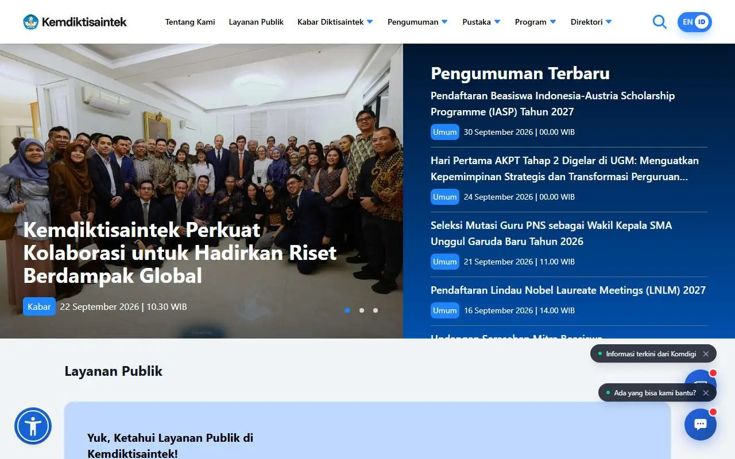Open Lindau Nobel Laureate Meetings 2027 announcement
This screenshot has height=459, width=735.
[x=568, y=290]
